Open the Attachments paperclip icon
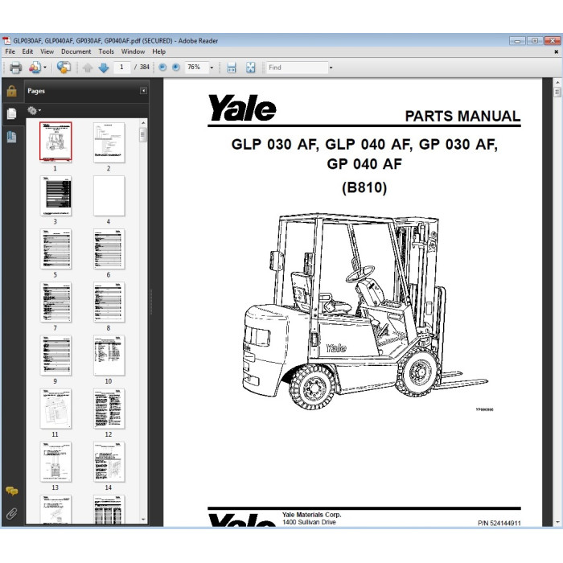Image resolution: width=563 pixels, height=563 pixels. pyautogui.click(x=11, y=513)
